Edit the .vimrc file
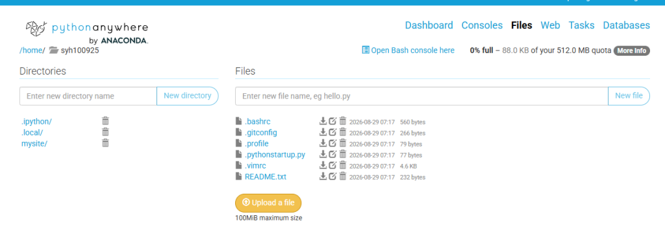Viewport: 665px width, 234px height. pos(333,165)
